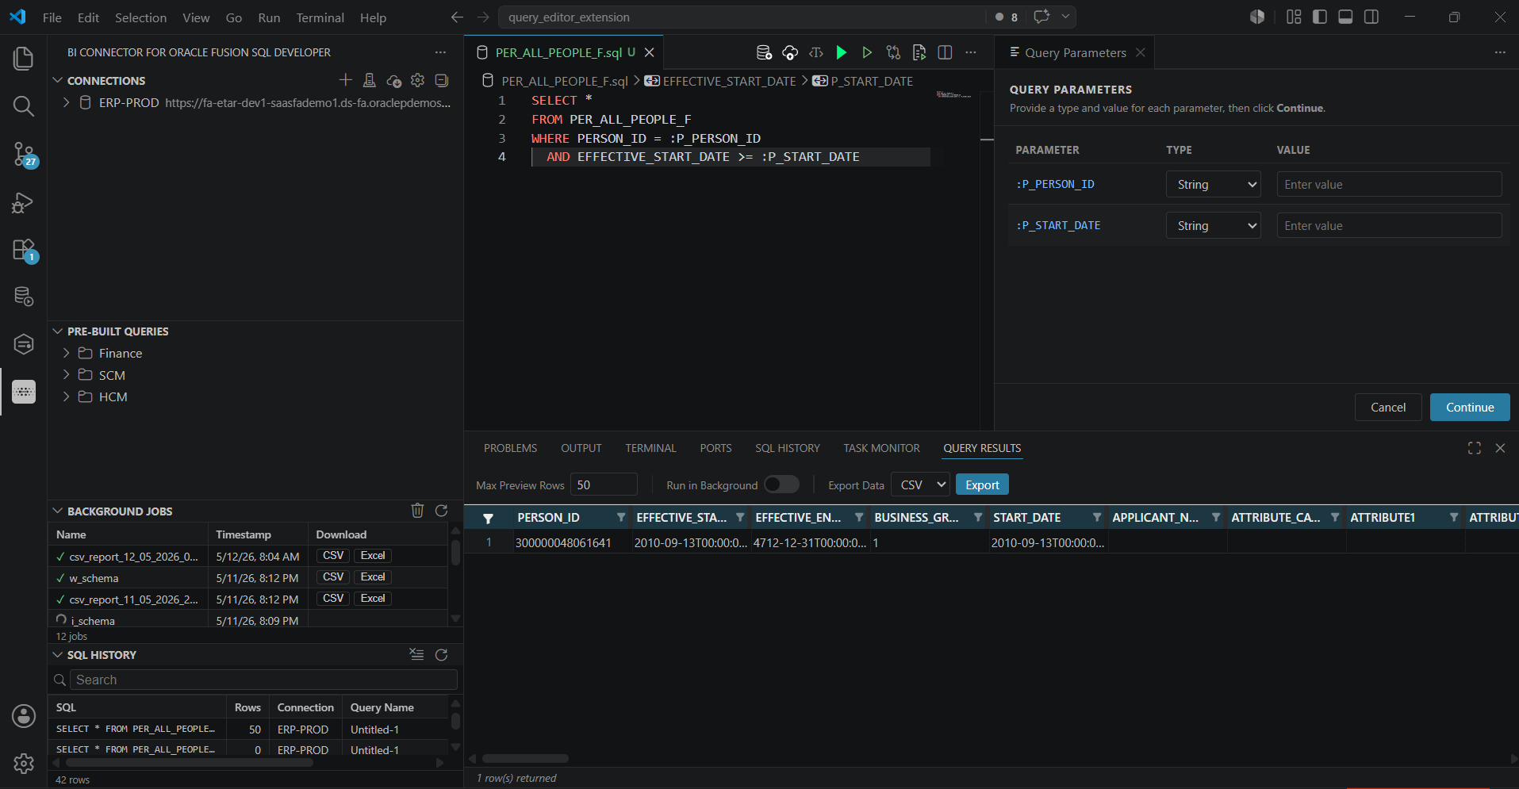The image size is (1519, 789).
Task: Click the database-plus icon in editor toolbar
Action: coord(764,52)
